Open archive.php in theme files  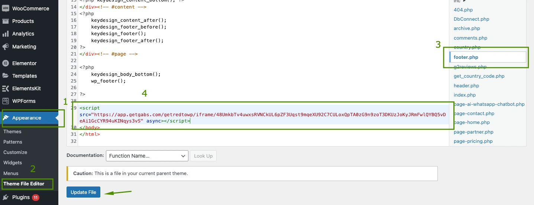467,28
